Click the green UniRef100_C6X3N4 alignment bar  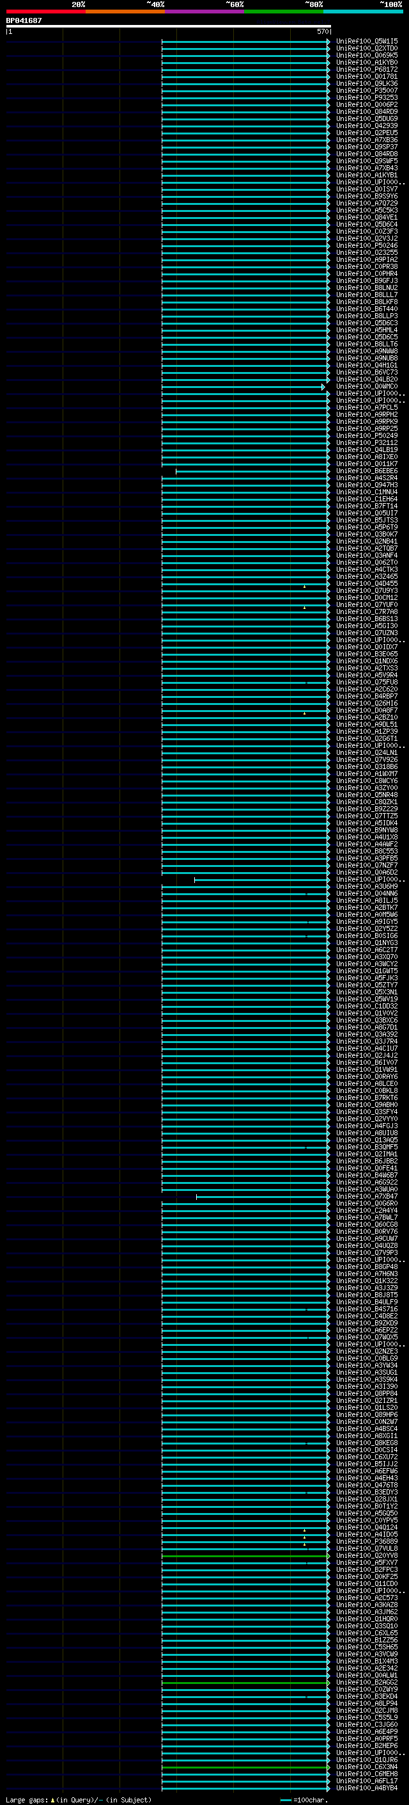tap(245, 1768)
